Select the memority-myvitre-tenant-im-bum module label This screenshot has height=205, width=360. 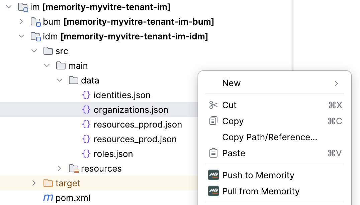click(x=139, y=22)
